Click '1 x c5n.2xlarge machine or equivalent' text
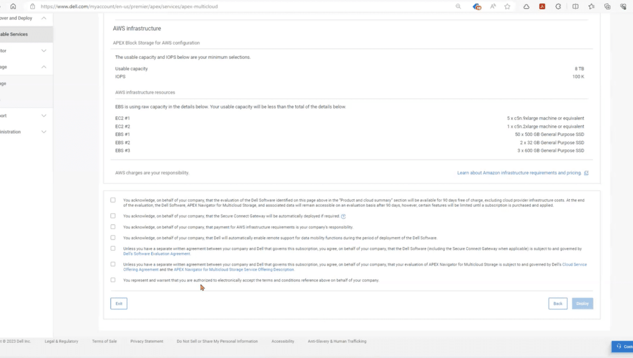The height and width of the screenshot is (358, 633). click(545, 126)
